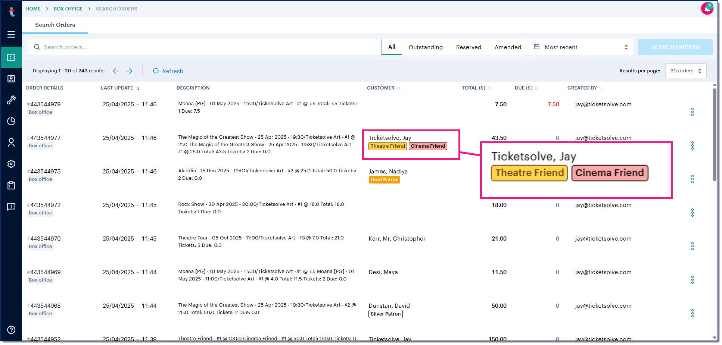
Task: Open the Most recent date sort dropdown
Action: (581, 47)
